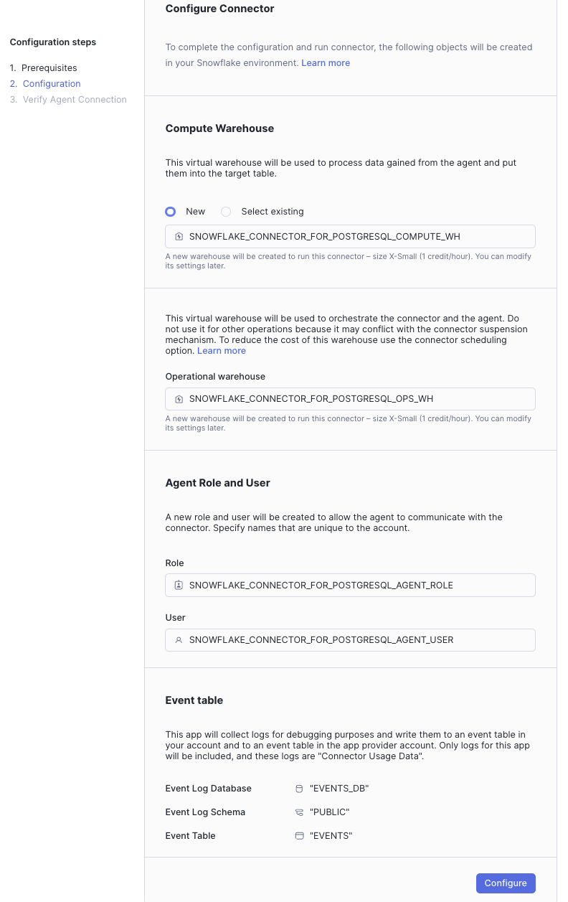Click the compute warehouse name input field
This screenshot has height=902, width=568.
(x=350, y=236)
